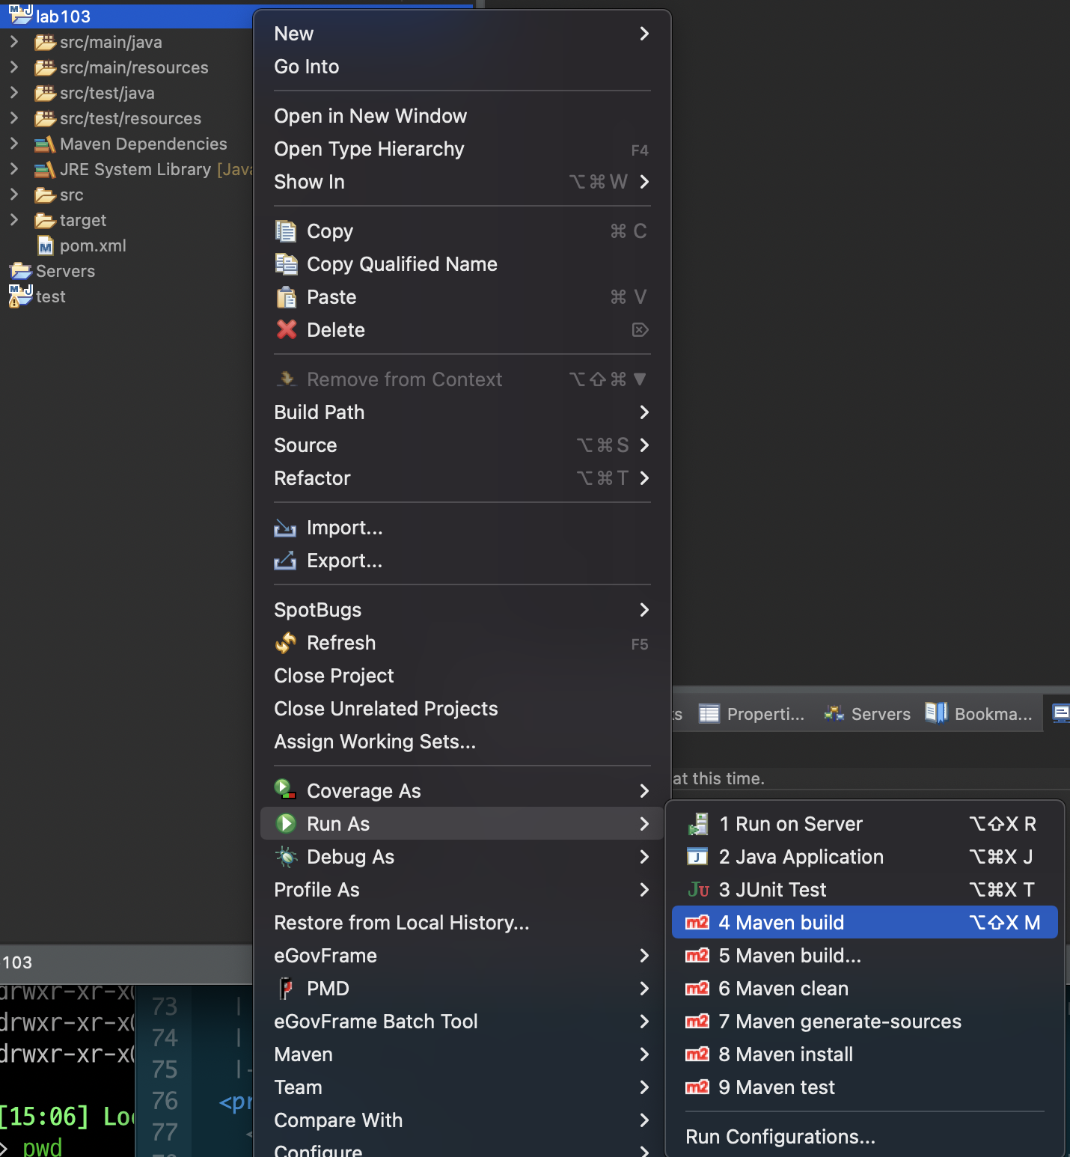Open the Compare With submenu
1070x1157 pixels.
click(x=462, y=1120)
